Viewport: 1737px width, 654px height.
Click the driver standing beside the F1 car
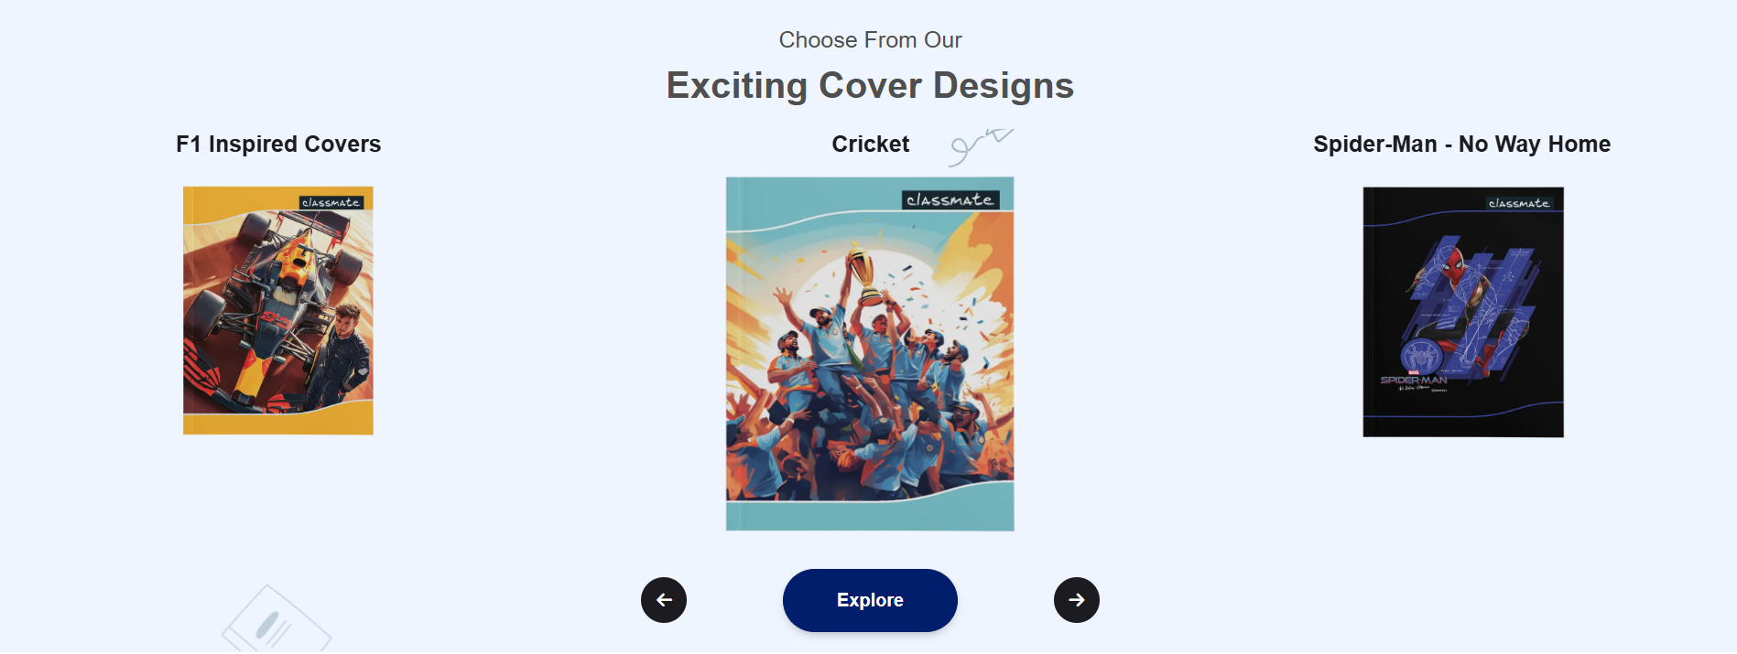click(343, 357)
